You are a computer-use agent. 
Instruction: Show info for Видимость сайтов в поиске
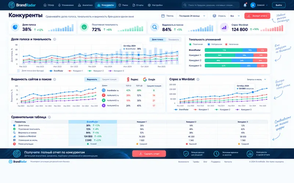(54, 79)
